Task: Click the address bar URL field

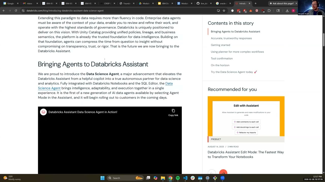Action: (119, 11)
